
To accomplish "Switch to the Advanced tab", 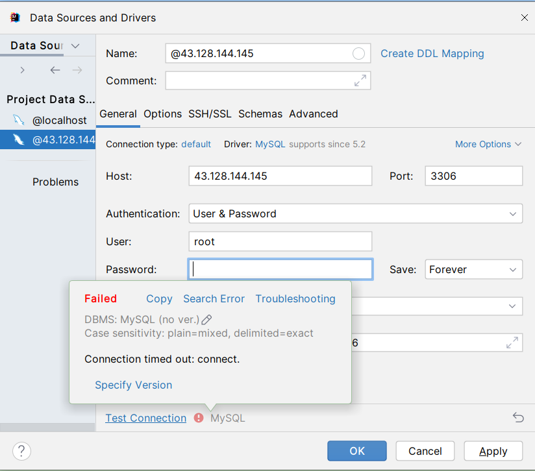I will pos(313,114).
